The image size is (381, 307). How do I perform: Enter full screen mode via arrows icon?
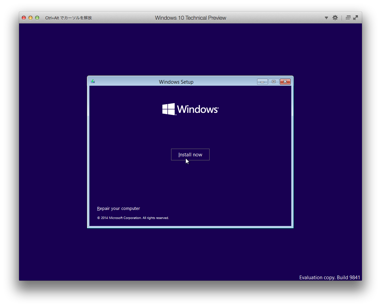(356, 18)
